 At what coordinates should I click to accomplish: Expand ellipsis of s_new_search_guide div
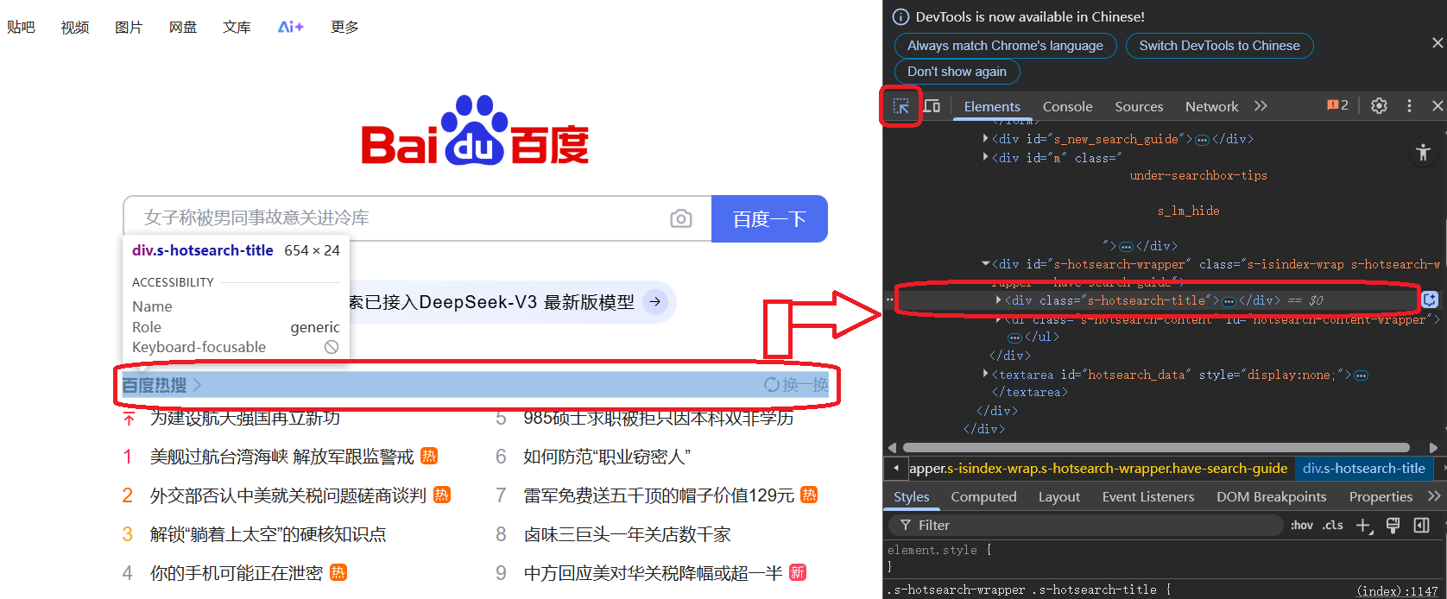pos(1202,140)
